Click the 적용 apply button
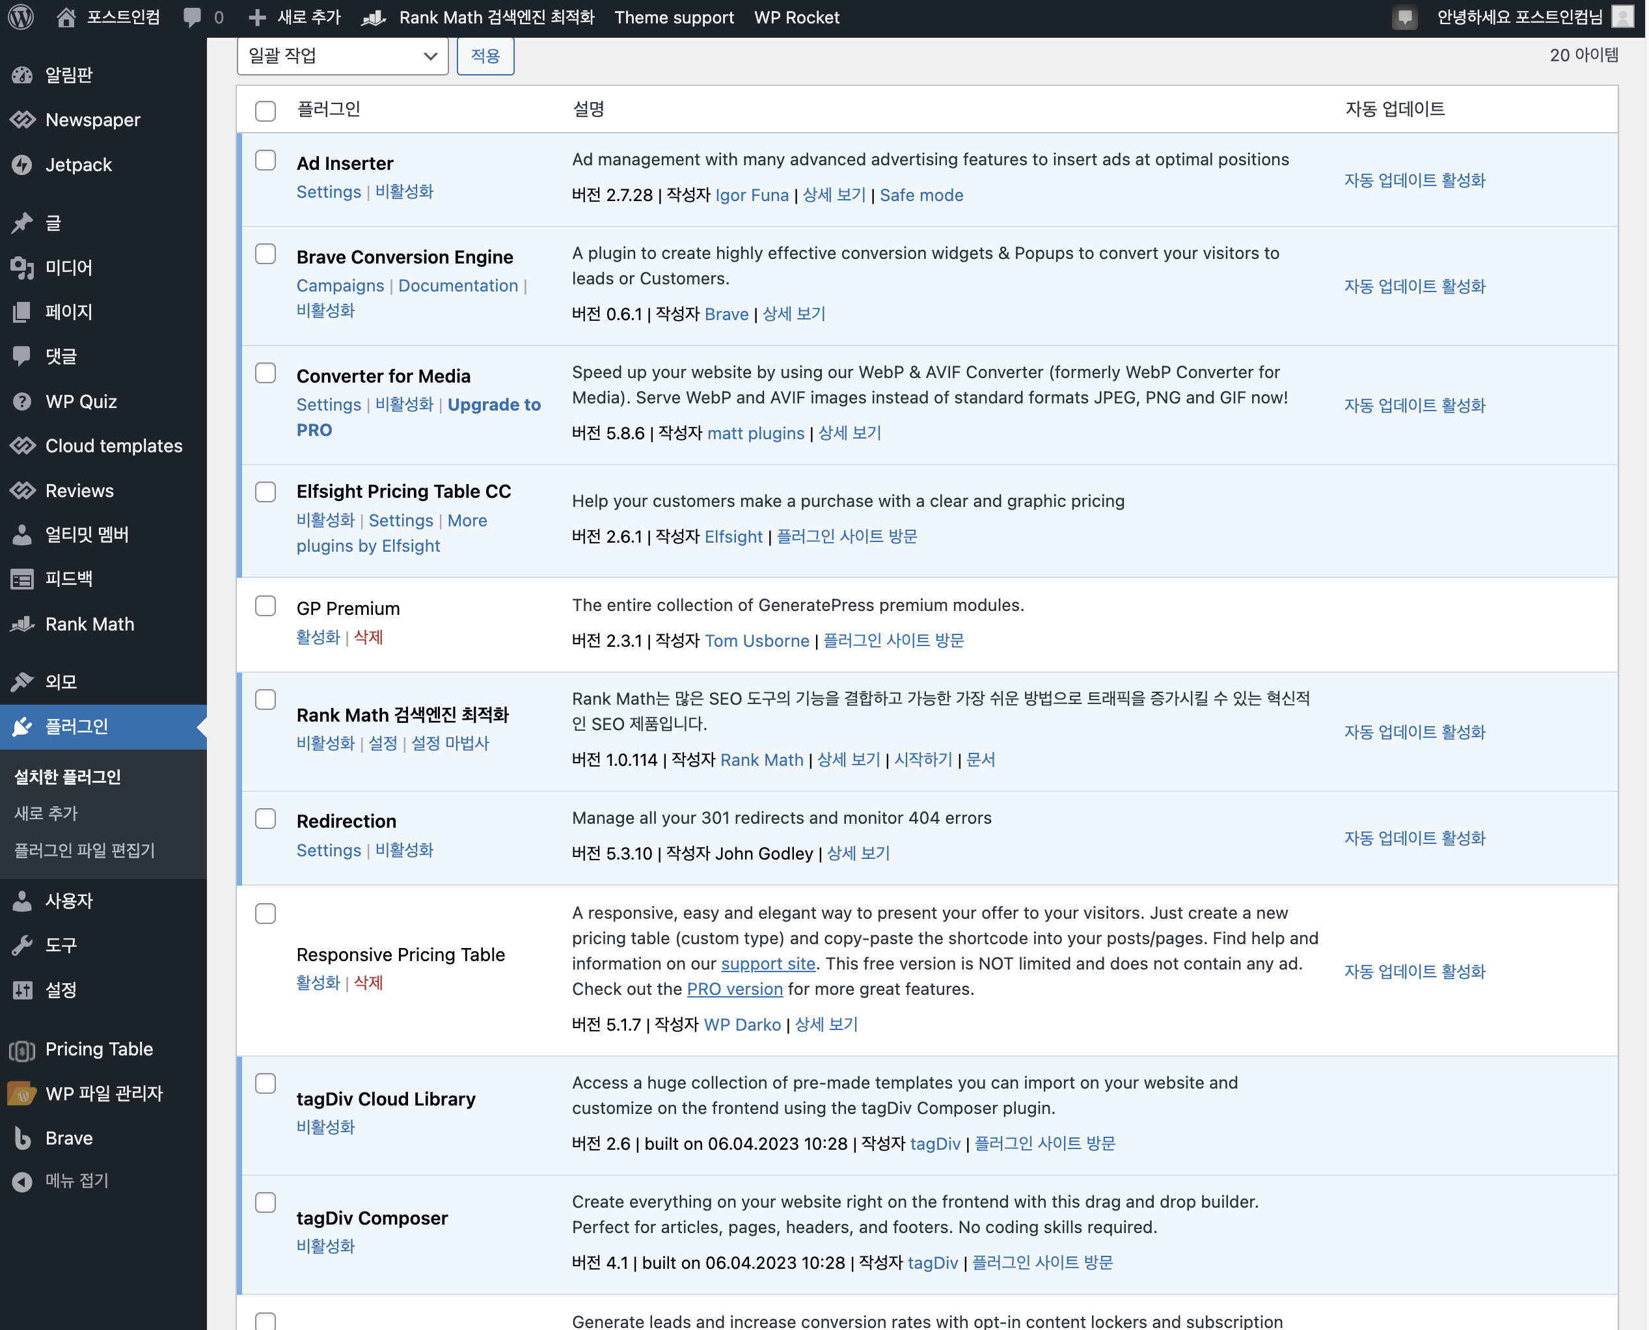Viewport: 1649px width, 1330px height. (x=485, y=56)
